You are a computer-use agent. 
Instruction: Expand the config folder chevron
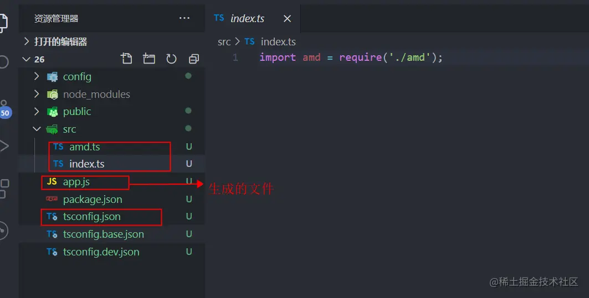point(37,76)
